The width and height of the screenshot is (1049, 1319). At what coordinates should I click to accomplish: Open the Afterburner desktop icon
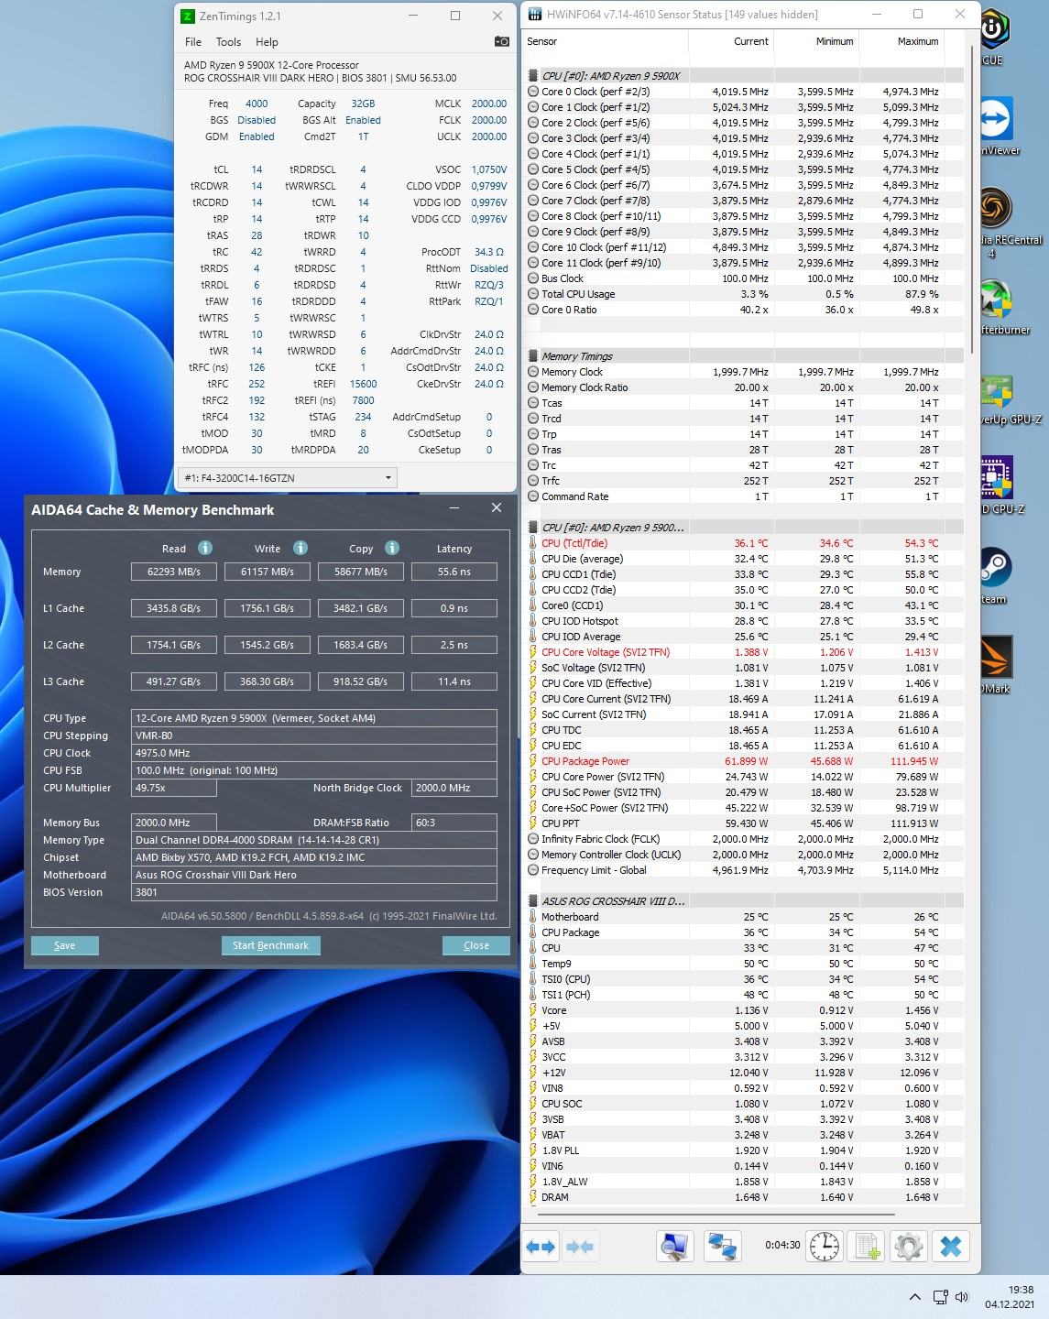point(1003,307)
